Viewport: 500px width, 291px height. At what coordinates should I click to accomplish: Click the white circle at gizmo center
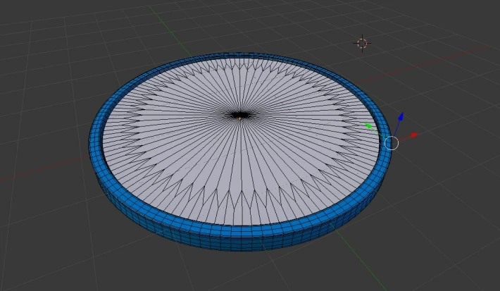[392, 143]
